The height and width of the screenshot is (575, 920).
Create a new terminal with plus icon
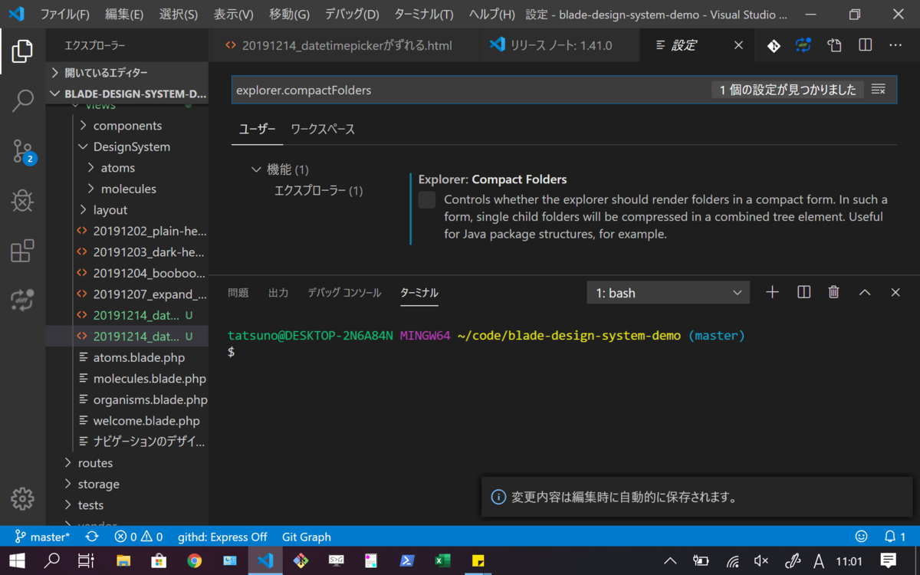pos(772,292)
